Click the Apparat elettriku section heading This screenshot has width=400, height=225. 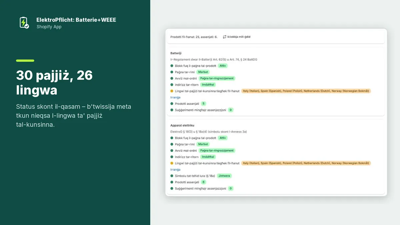tap(182, 125)
